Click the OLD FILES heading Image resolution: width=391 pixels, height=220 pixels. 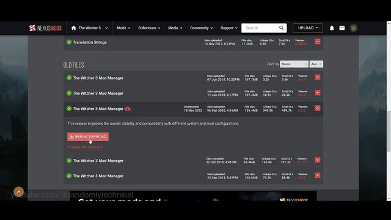point(73,65)
